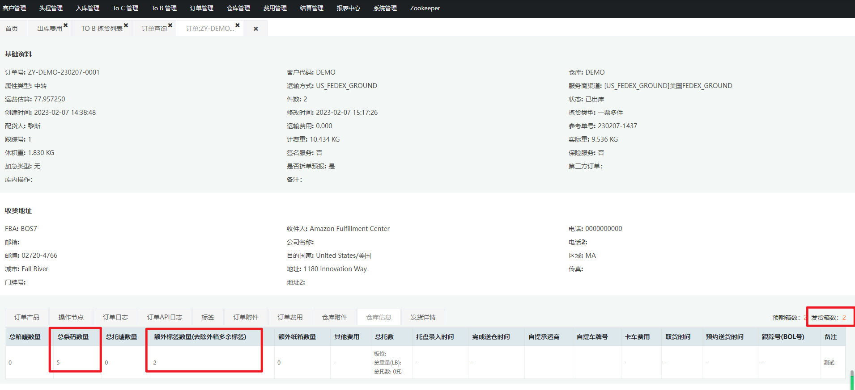
Task: Show the 订单产品 tab
Action: pos(27,317)
